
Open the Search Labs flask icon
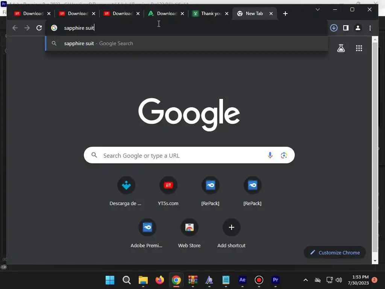341,48
